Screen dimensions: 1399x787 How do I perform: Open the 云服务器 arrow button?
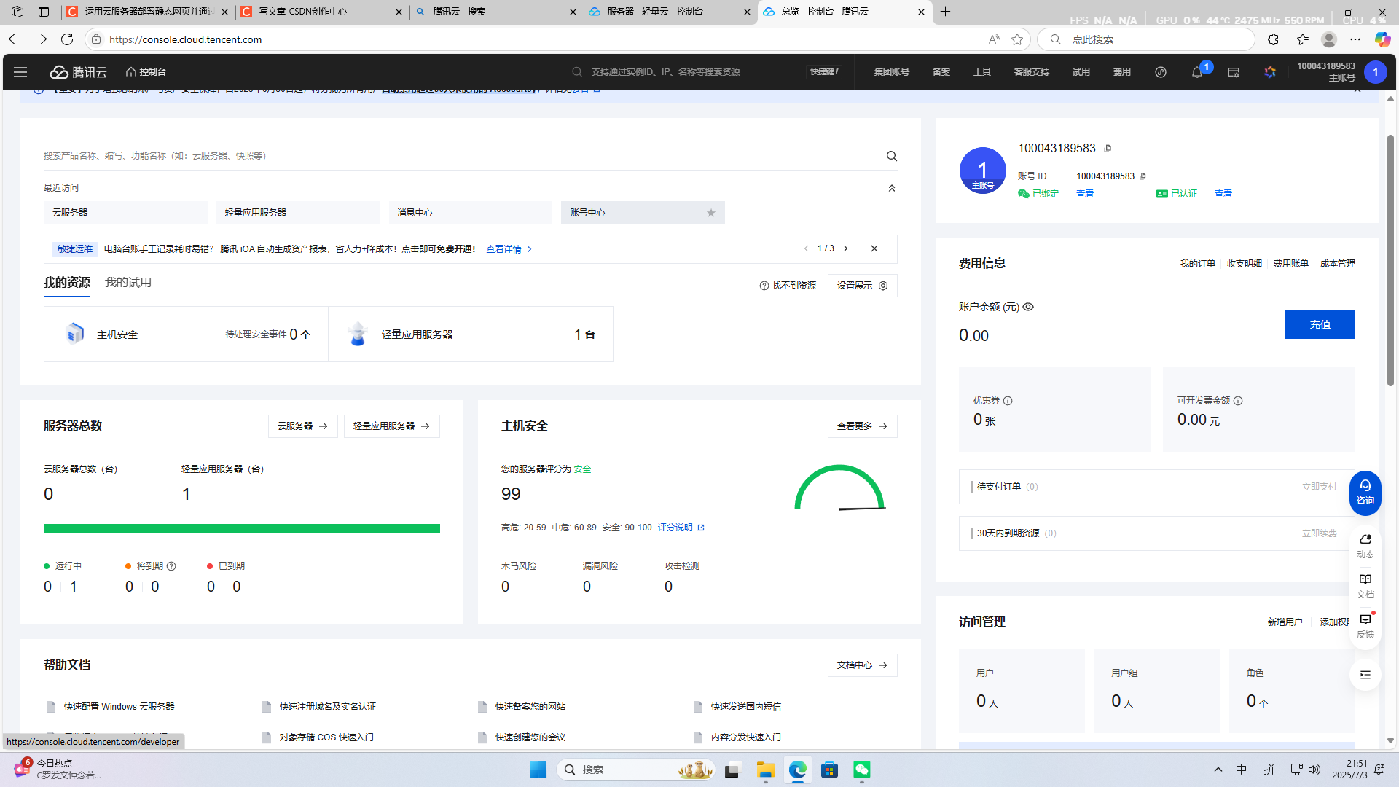pos(302,426)
